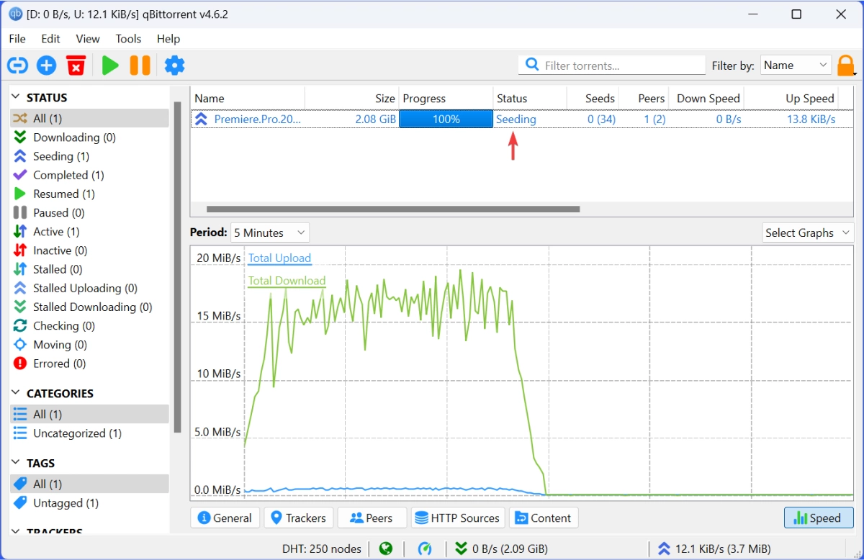Switch to the Content tab

click(544, 518)
